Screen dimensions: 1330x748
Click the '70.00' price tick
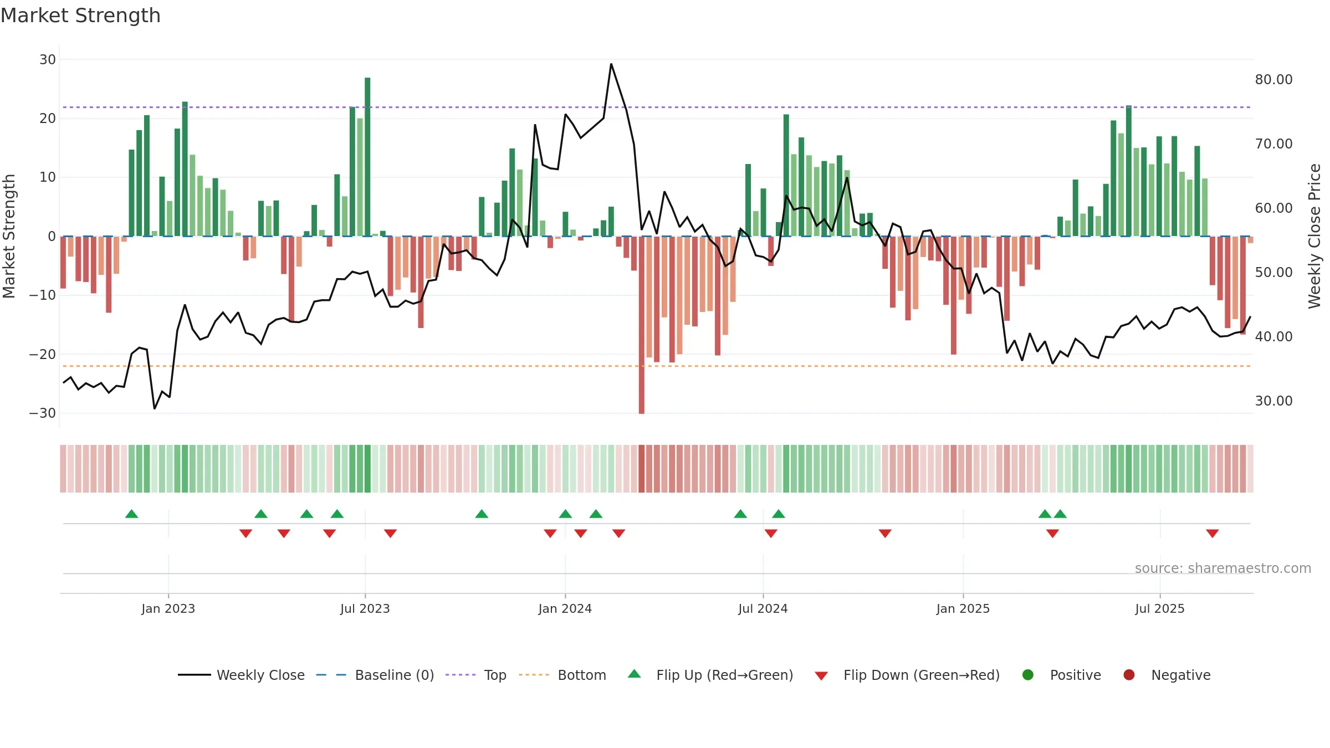click(1274, 144)
